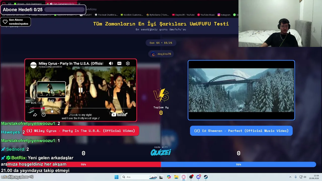Screen dimensions: 322x181
Task: Mute the Miley Cyrus video audio
Action: (x=111, y=64)
